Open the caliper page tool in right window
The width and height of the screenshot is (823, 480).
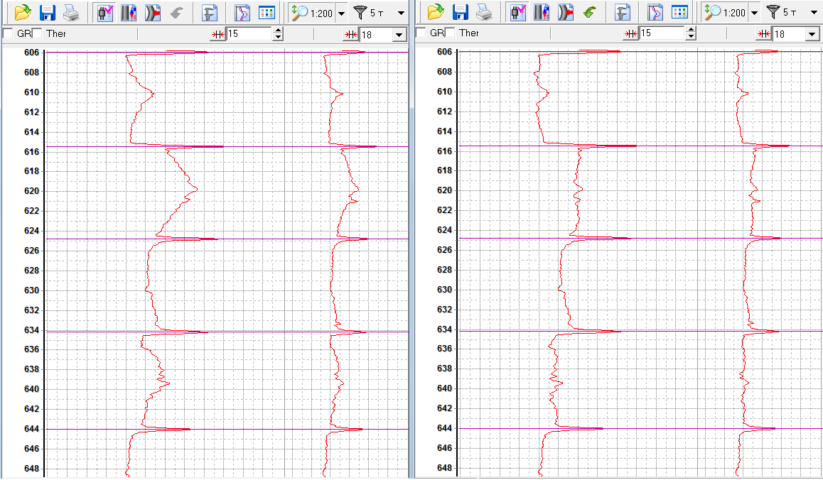coord(623,12)
